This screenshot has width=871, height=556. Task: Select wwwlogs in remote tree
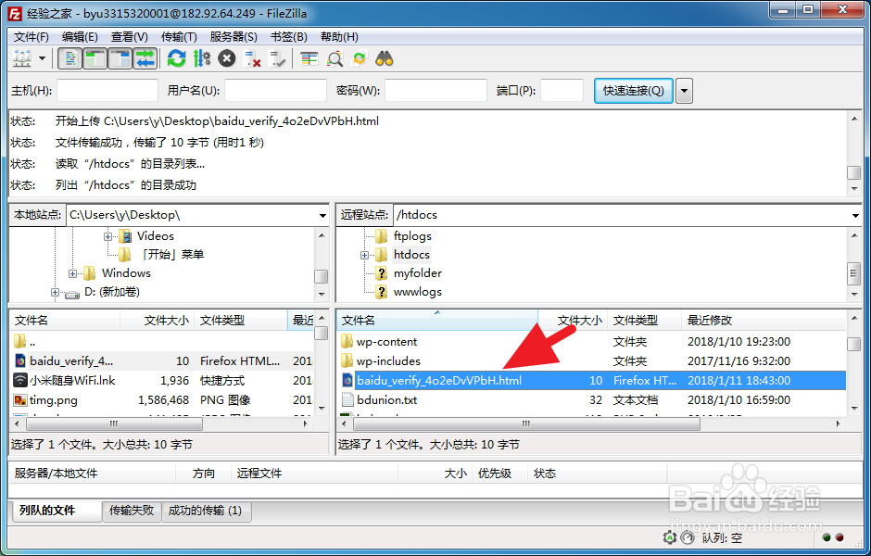click(418, 292)
